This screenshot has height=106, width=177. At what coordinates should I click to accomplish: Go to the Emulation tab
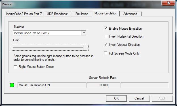(82, 14)
